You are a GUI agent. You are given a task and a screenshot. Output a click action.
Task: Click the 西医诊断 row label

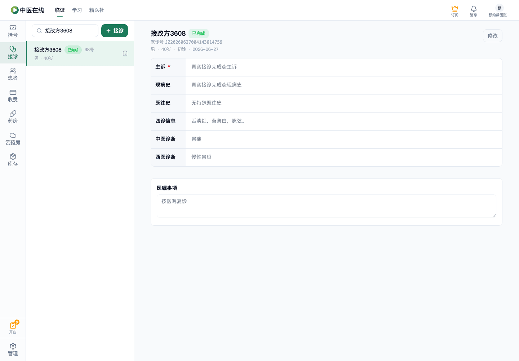(165, 157)
